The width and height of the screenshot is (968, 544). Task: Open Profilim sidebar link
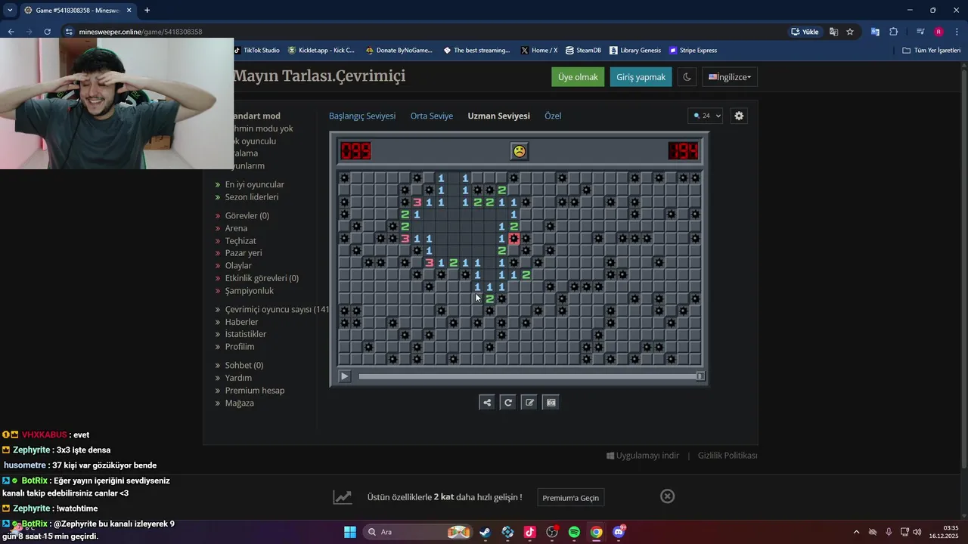tap(240, 347)
